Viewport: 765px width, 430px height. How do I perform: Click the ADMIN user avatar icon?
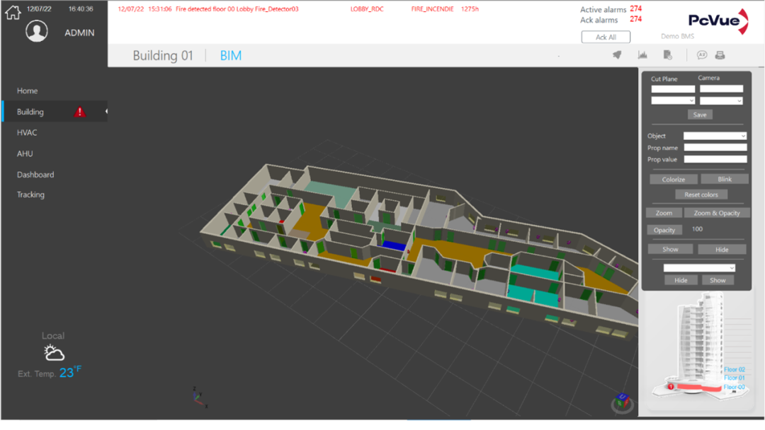37,31
